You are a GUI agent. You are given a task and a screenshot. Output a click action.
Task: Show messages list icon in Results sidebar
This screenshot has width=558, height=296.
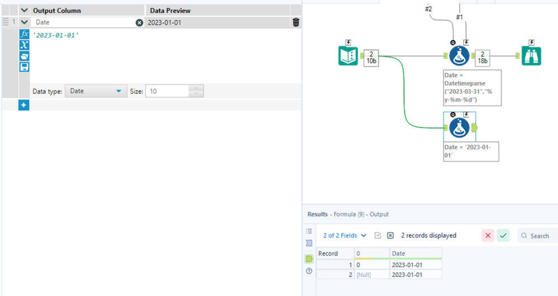coord(309,231)
